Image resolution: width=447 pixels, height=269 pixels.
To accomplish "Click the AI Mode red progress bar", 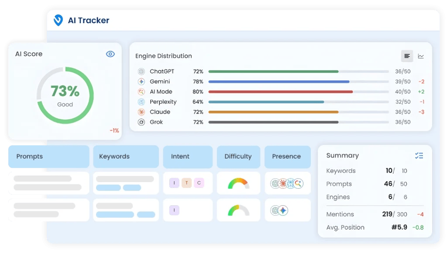I will pyautogui.click(x=281, y=92).
